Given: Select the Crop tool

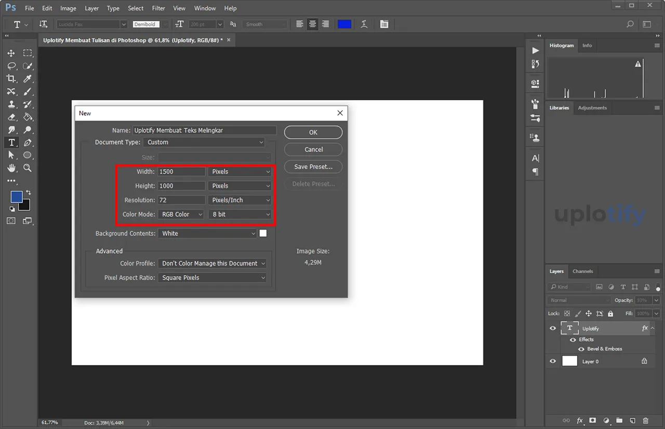Looking at the screenshot, I should 11,78.
